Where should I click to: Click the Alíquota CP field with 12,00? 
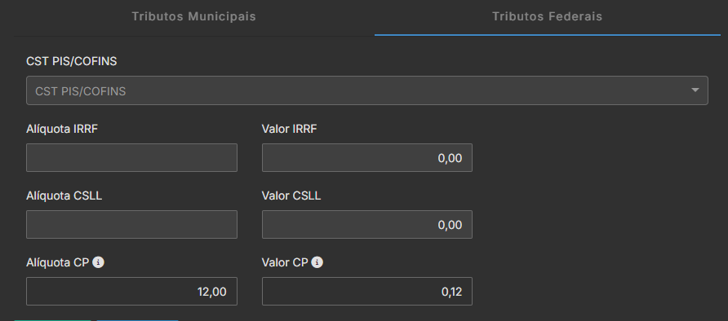coord(132,292)
